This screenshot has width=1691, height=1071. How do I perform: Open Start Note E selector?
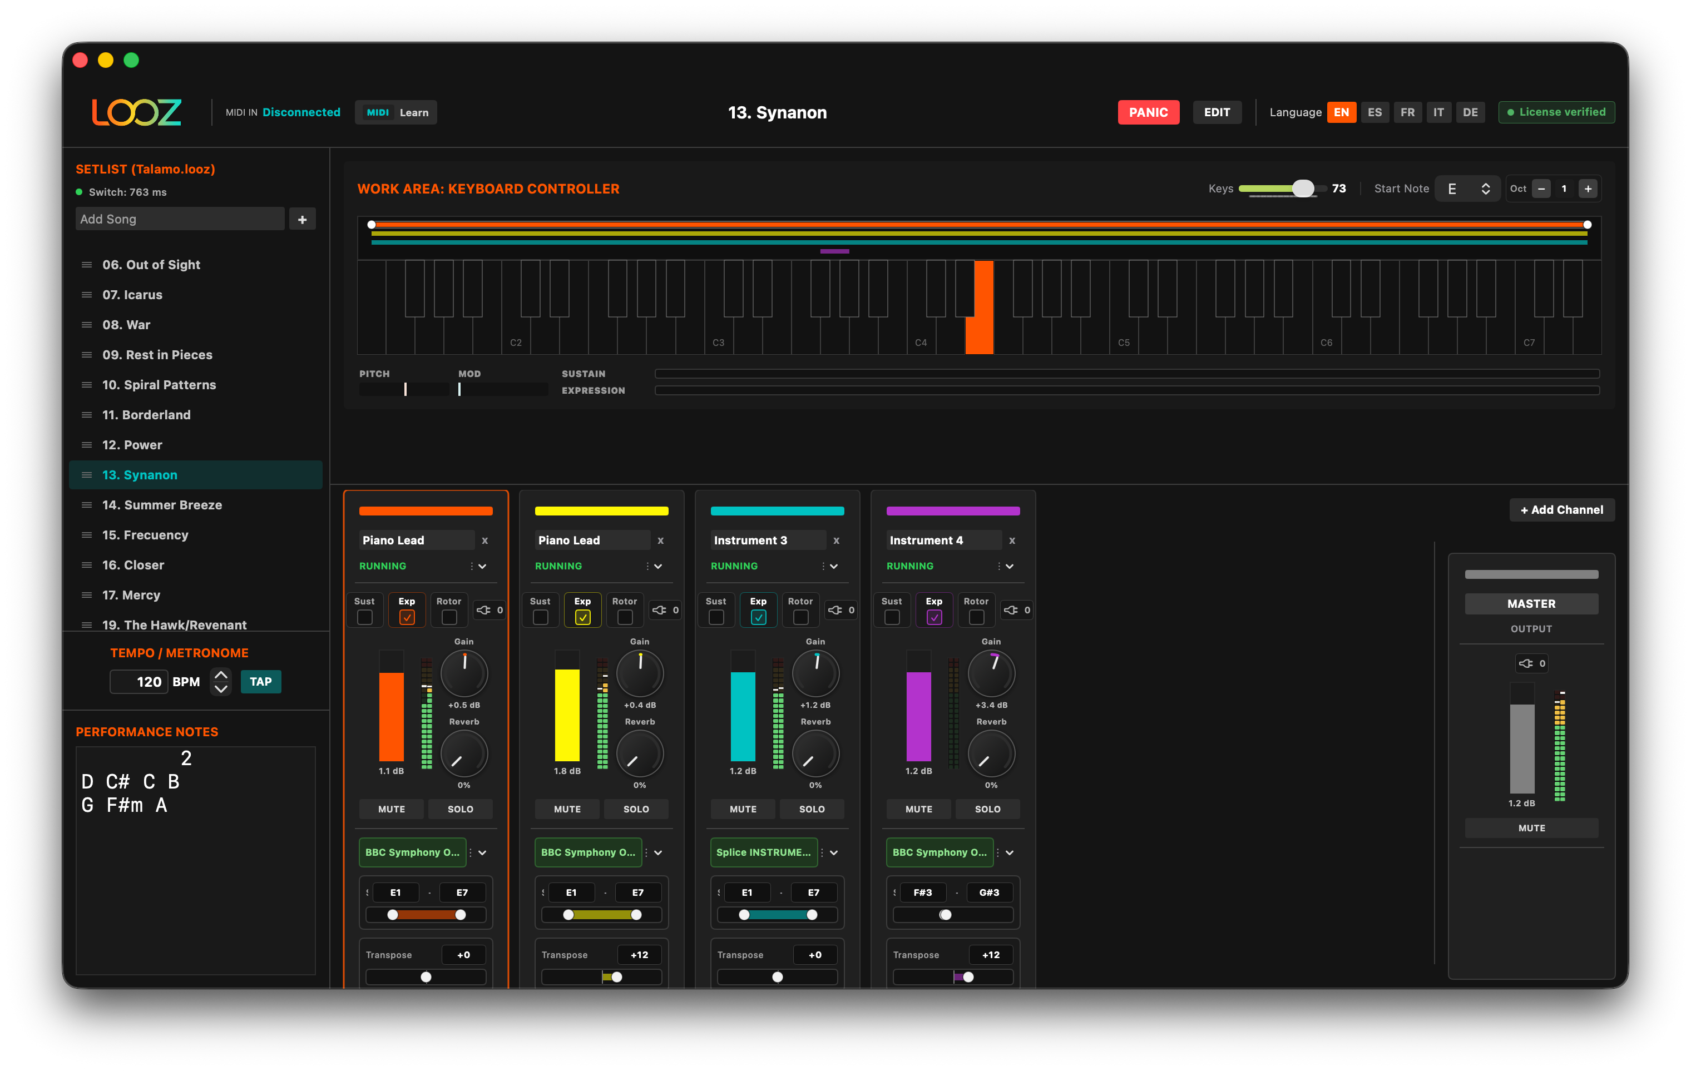pyautogui.click(x=1467, y=189)
